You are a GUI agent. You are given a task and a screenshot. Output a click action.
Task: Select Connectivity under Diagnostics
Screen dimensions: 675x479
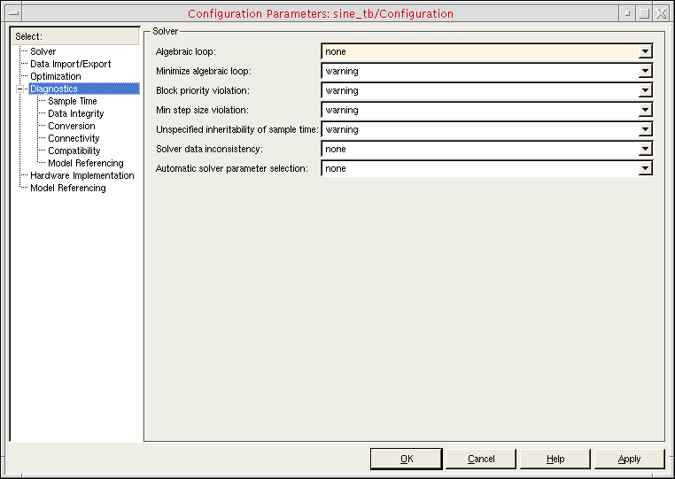point(74,138)
